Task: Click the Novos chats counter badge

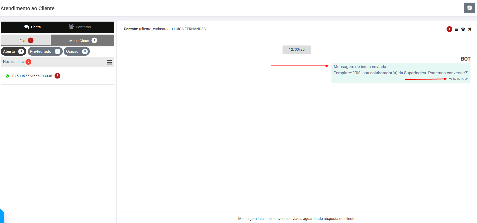Action: 28,62
